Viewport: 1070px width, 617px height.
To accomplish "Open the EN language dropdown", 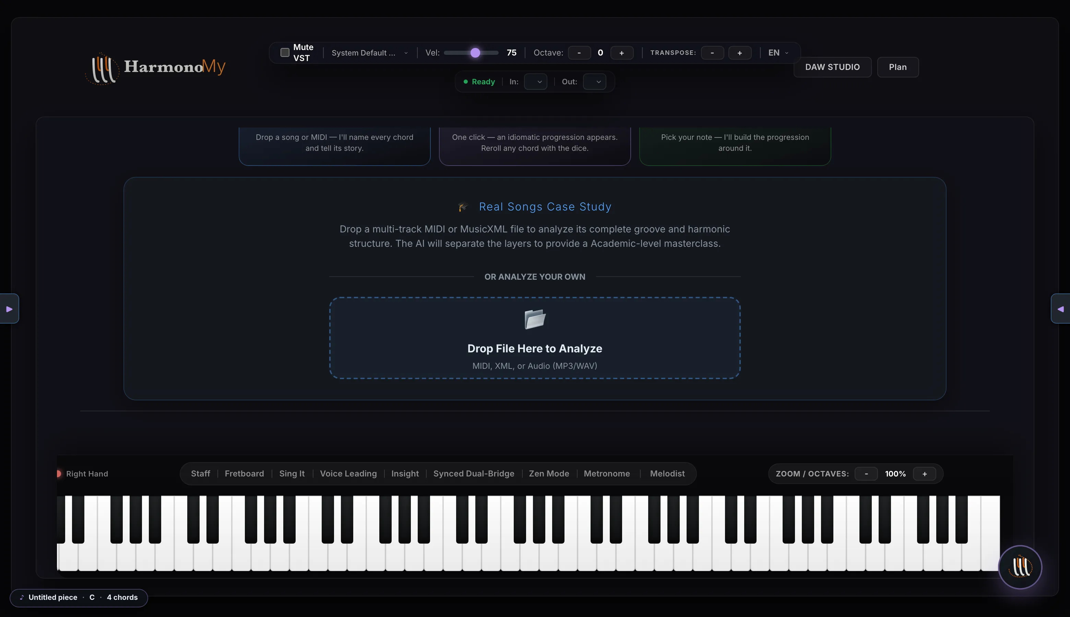I will click(778, 53).
